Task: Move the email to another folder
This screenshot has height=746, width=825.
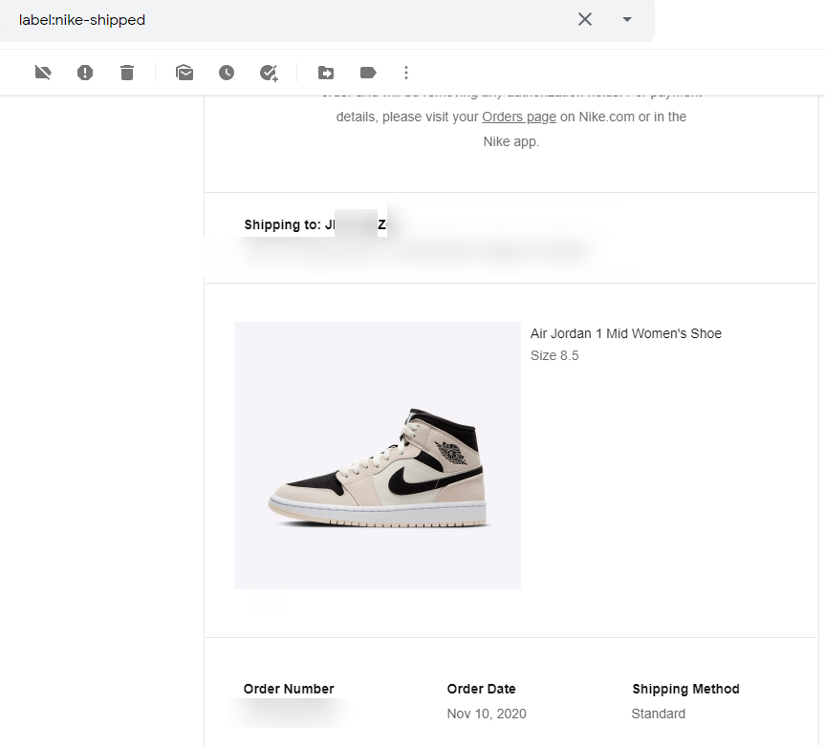Action: [x=325, y=72]
